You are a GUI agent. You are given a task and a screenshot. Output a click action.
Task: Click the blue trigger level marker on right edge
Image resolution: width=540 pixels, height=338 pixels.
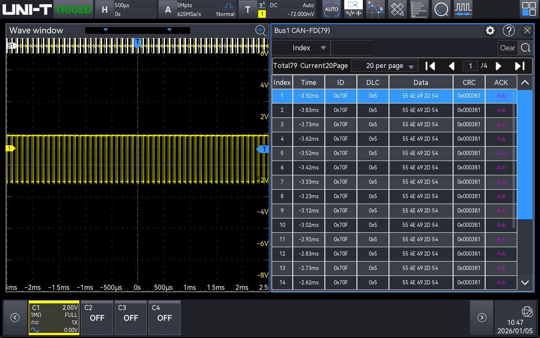click(262, 149)
